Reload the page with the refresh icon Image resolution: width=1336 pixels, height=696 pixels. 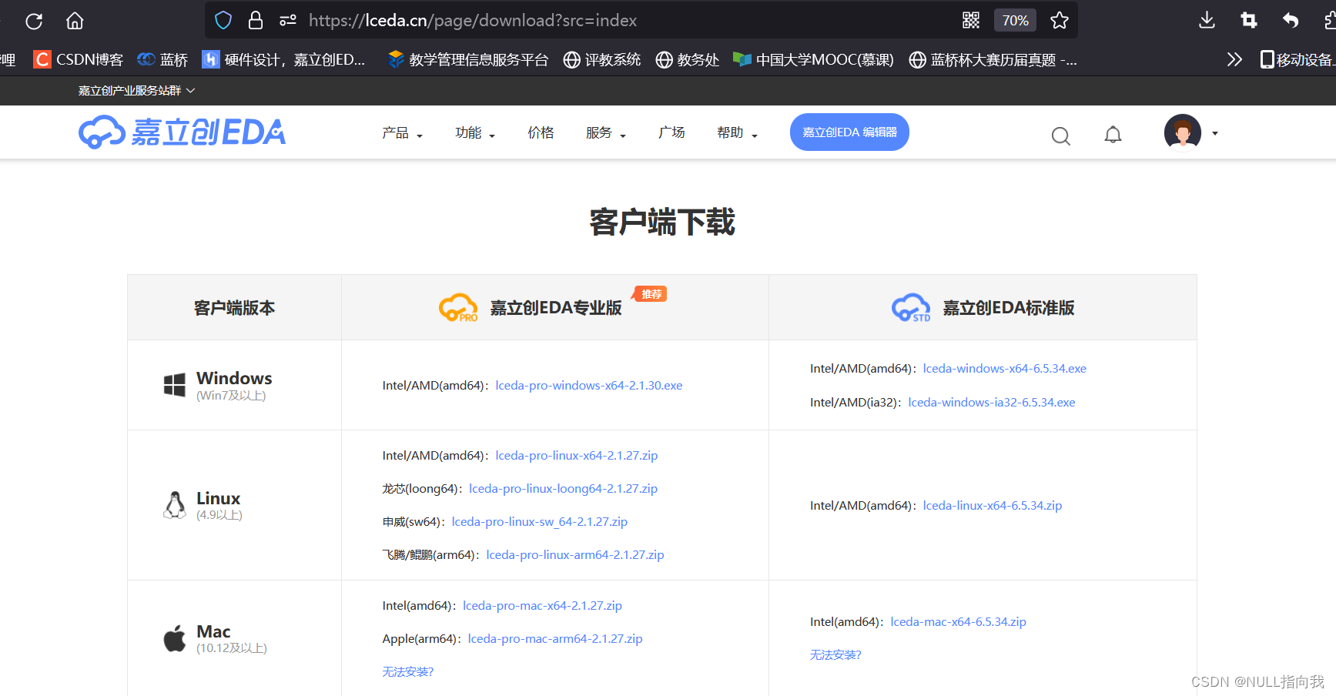point(34,21)
